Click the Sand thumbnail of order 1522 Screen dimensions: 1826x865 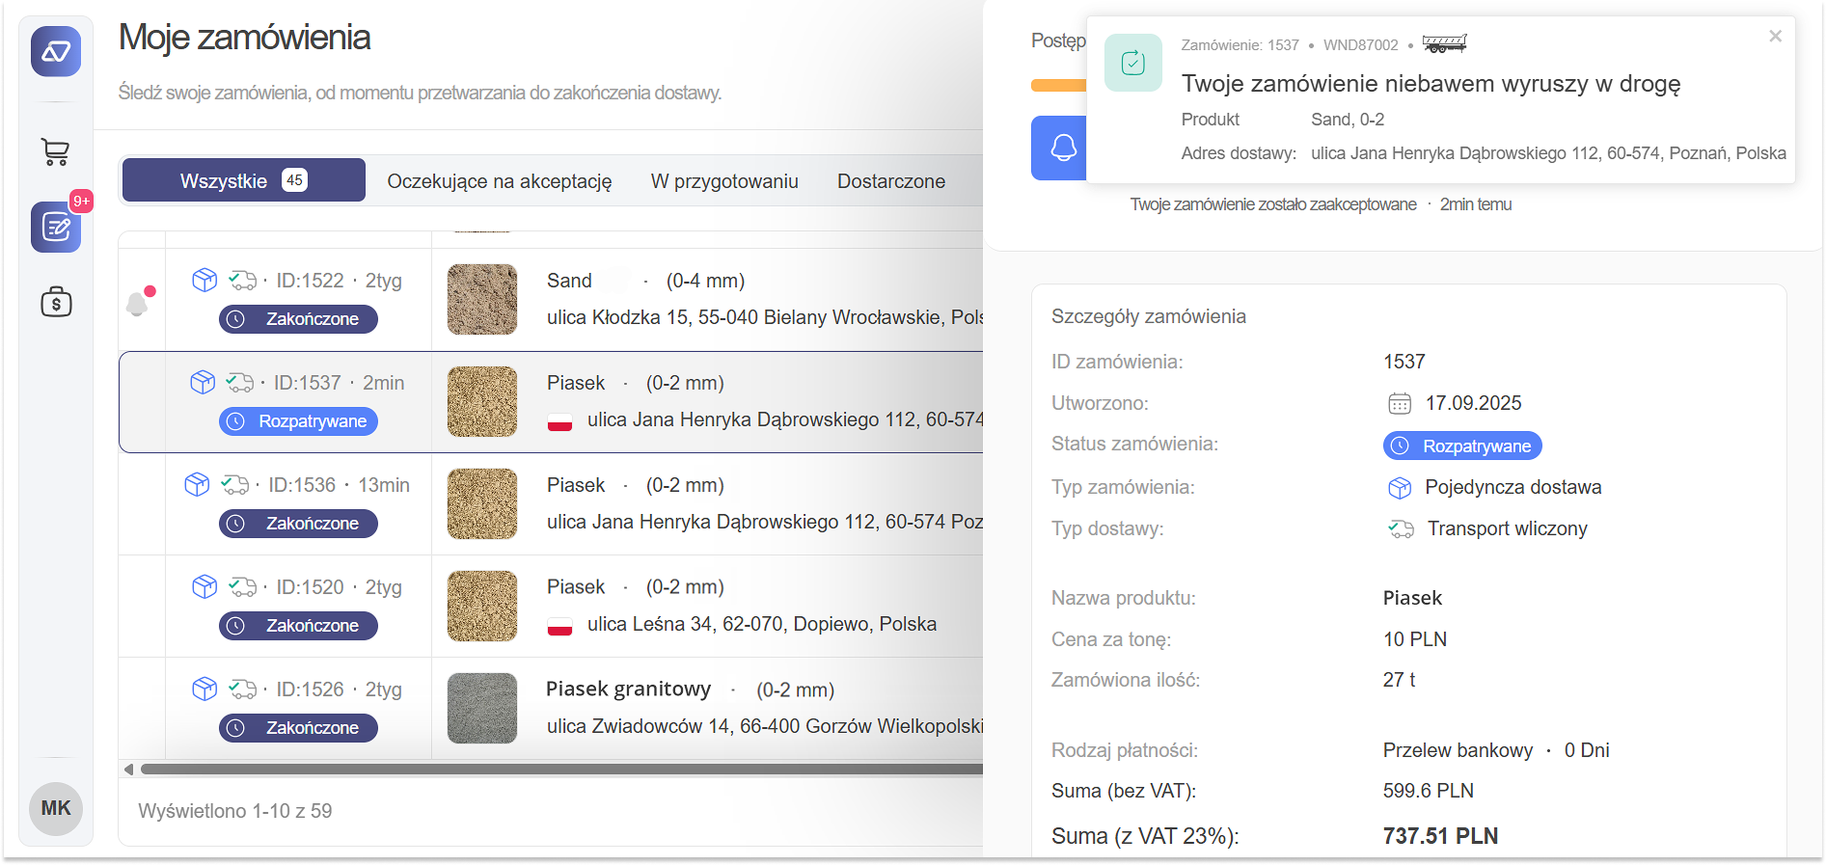(x=482, y=299)
